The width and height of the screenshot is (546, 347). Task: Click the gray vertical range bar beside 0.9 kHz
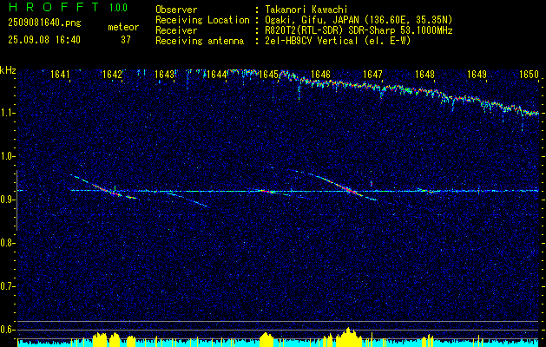click(16, 200)
